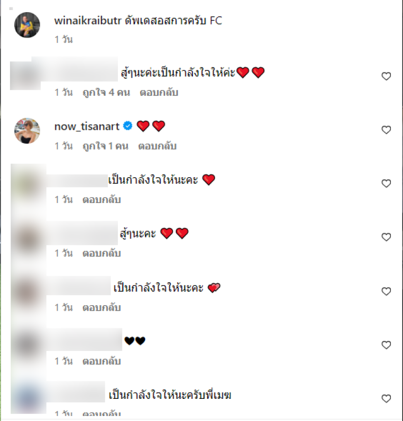Open now_tisanart's profile picture
The width and height of the screenshot is (403, 421).
pos(27,131)
